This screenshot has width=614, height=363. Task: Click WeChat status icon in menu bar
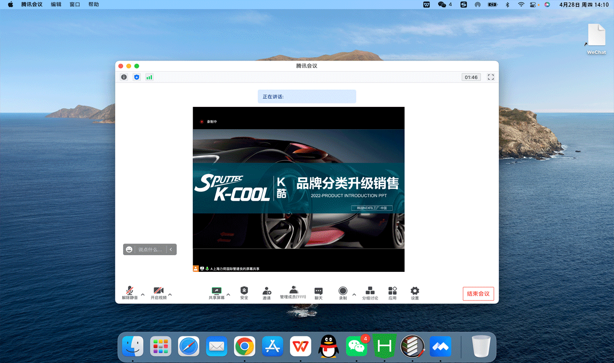(442, 4)
